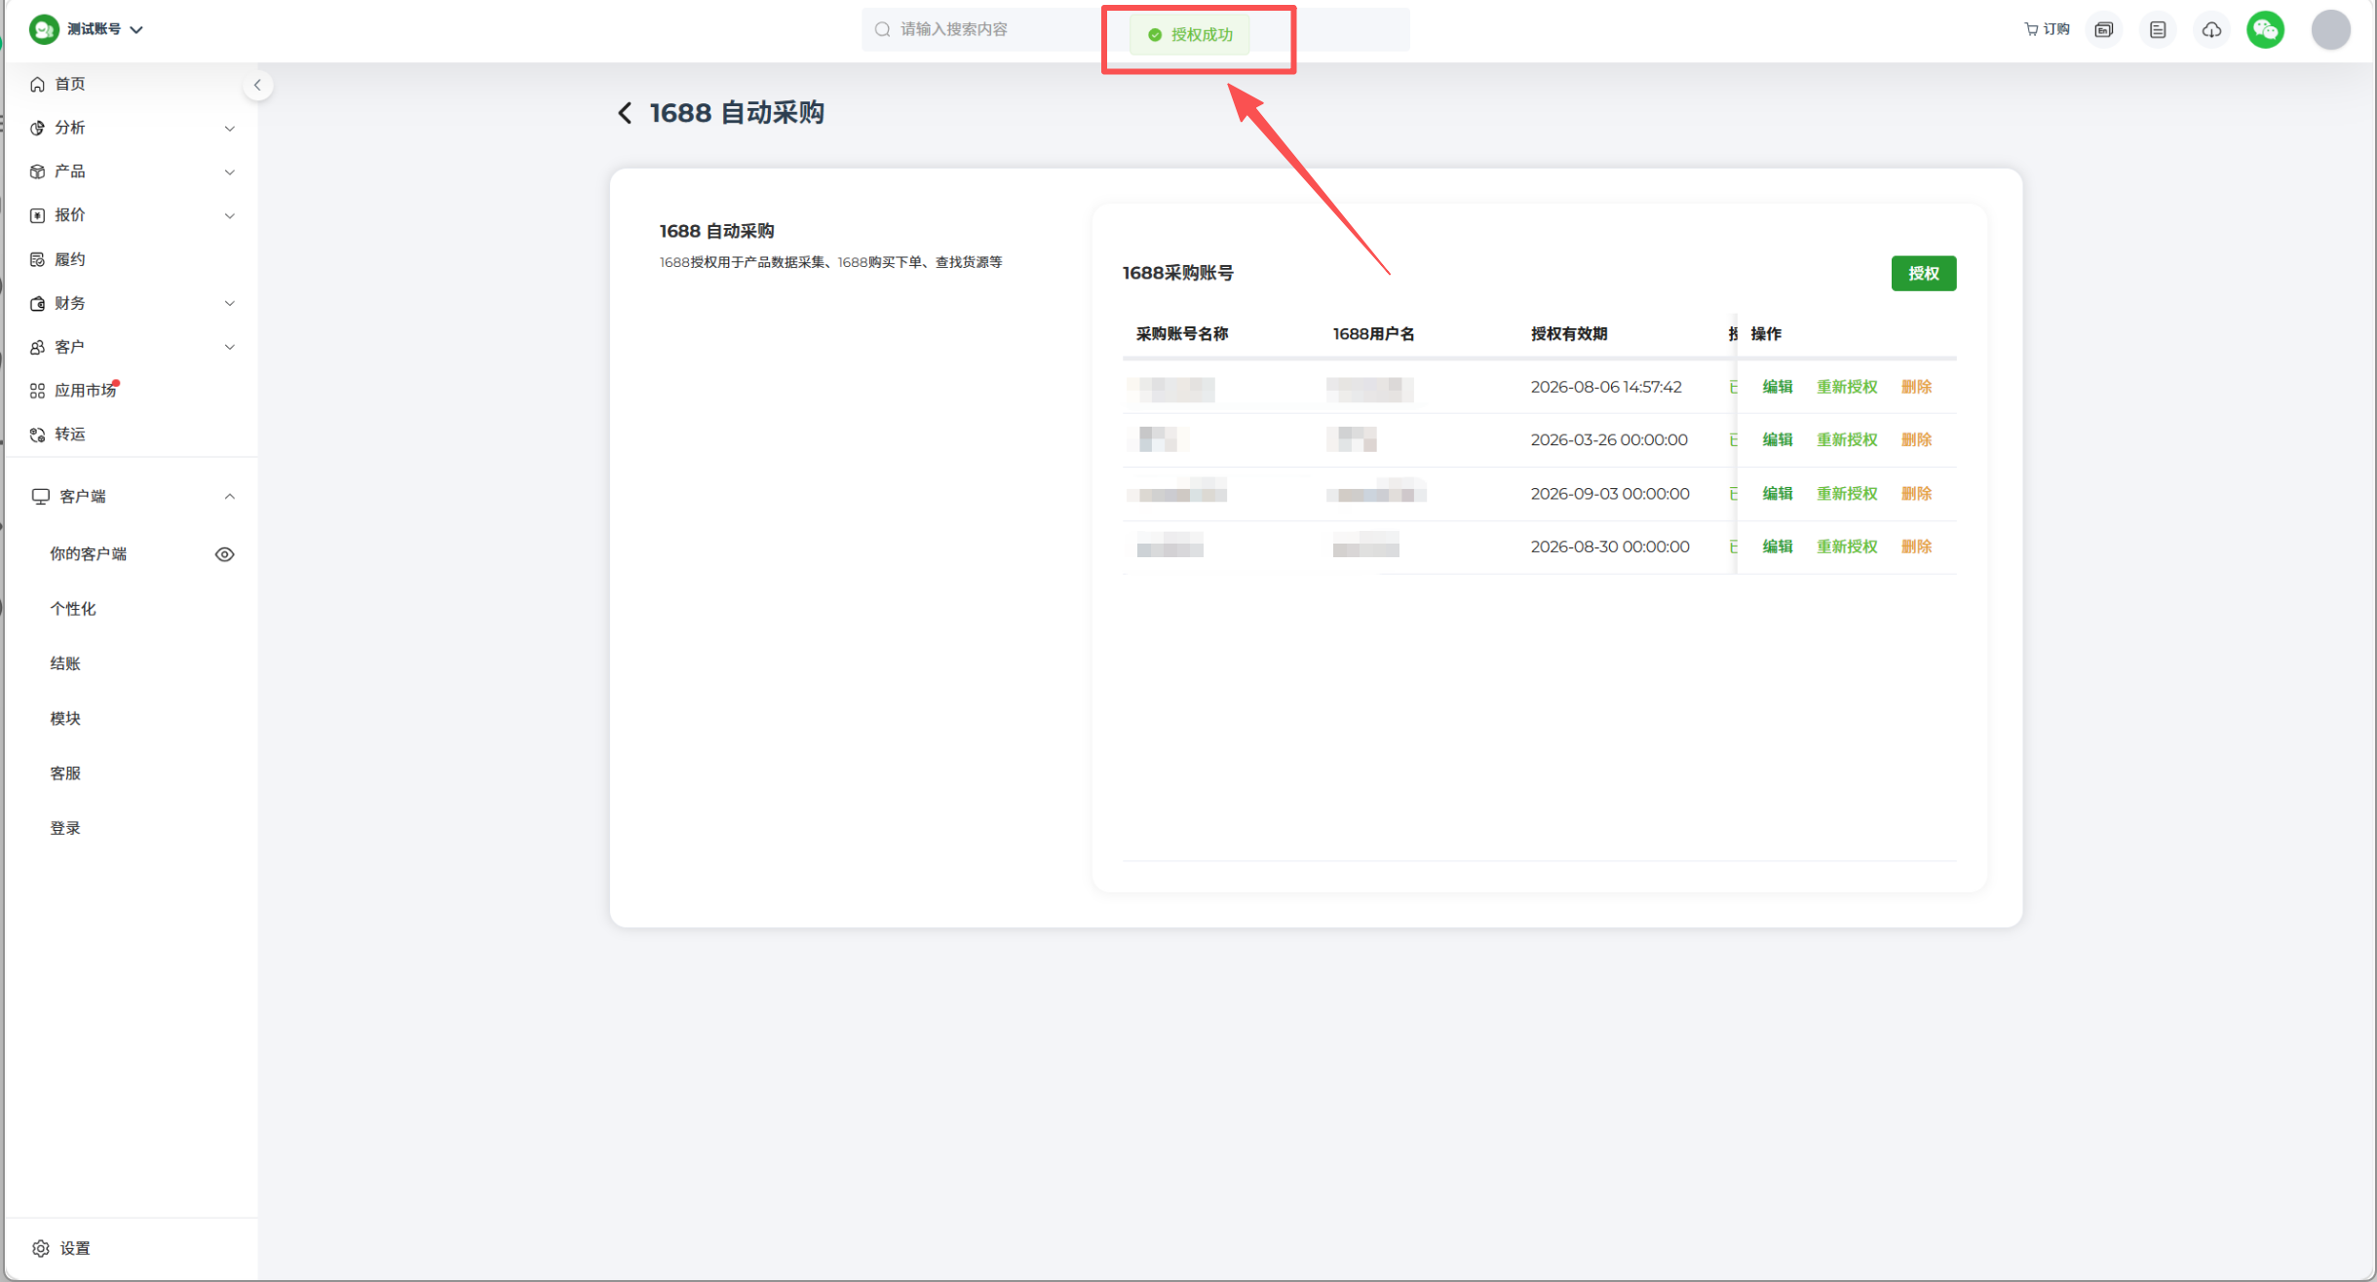Click the 订购 shopping cart icon
The image size is (2377, 1282).
coord(2047,30)
